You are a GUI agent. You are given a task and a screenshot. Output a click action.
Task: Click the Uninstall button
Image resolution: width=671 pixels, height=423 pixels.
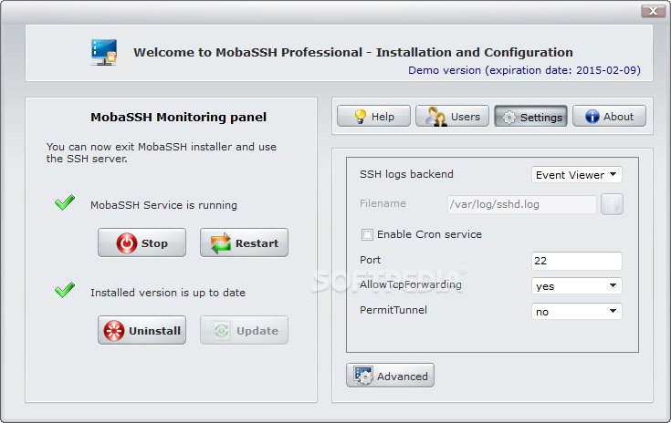(x=142, y=330)
